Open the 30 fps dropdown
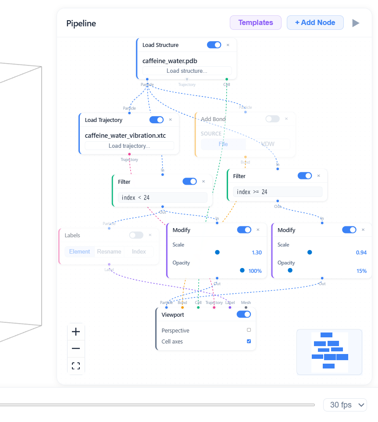Screen dimensions: 378x422 point(345,405)
